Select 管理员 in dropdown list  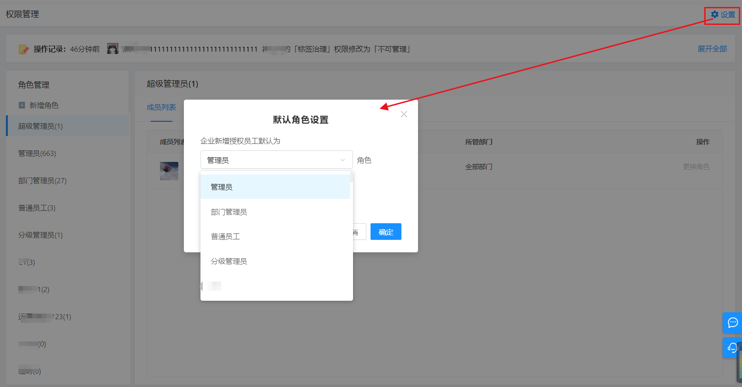point(275,187)
